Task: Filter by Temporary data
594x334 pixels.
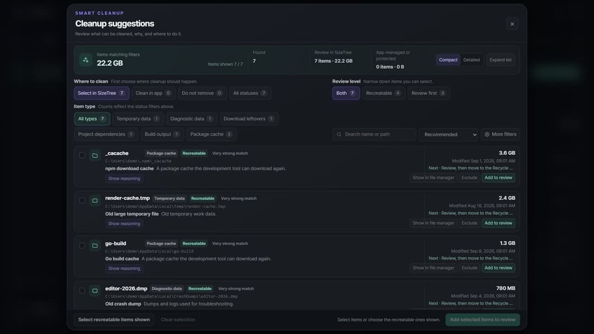Action: (138, 119)
